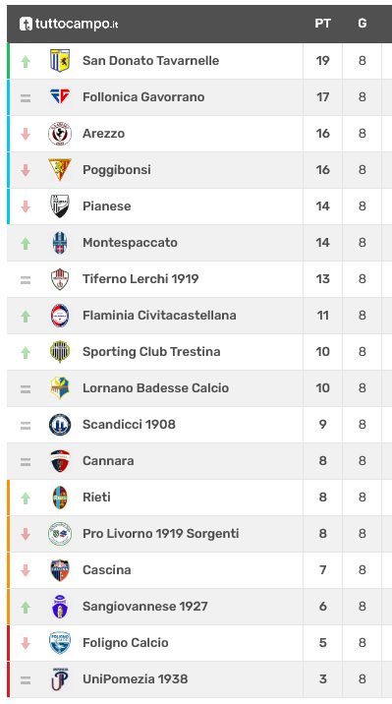
Task: Click the UniPomezia 1938 logo
Action: coord(60,678)
